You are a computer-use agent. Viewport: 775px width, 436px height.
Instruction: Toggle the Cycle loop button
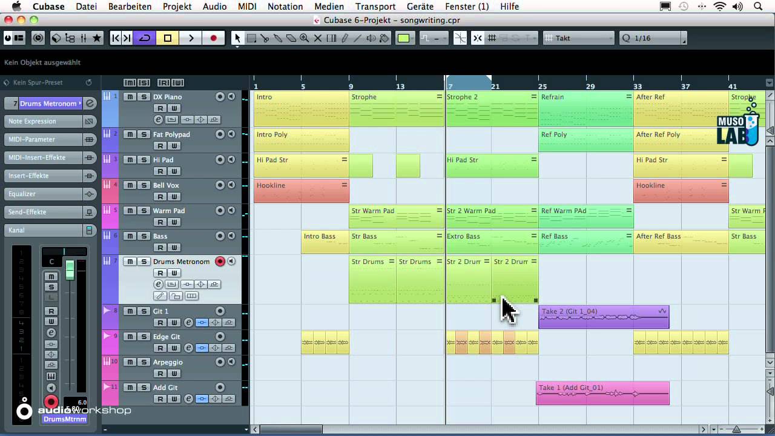145,38
